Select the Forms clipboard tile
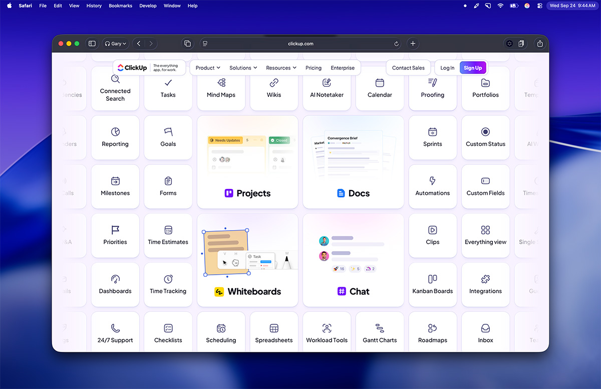The width and height of the screenshot is (601, 389). (168, 186)
